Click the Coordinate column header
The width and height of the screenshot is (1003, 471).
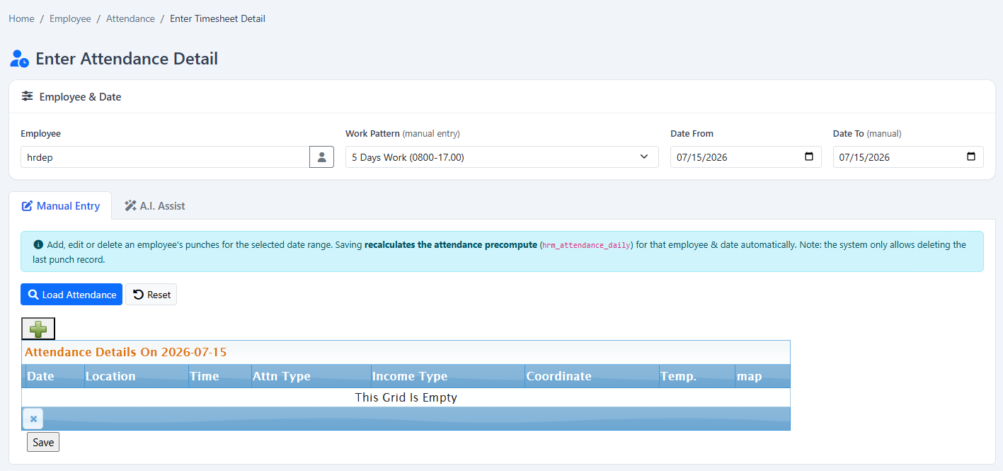pyautogui.click(x=592, y=376)
